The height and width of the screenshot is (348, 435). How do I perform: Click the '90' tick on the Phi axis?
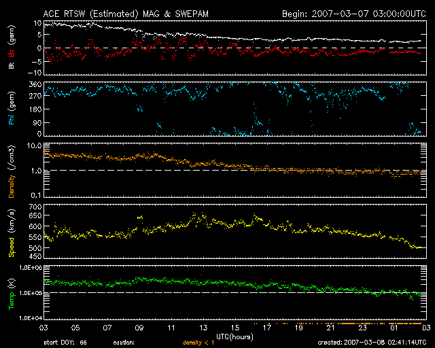[38, 122]
